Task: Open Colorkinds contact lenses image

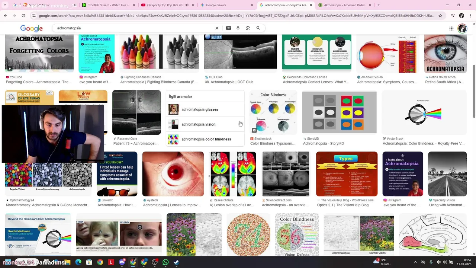Action: [316, 52]
